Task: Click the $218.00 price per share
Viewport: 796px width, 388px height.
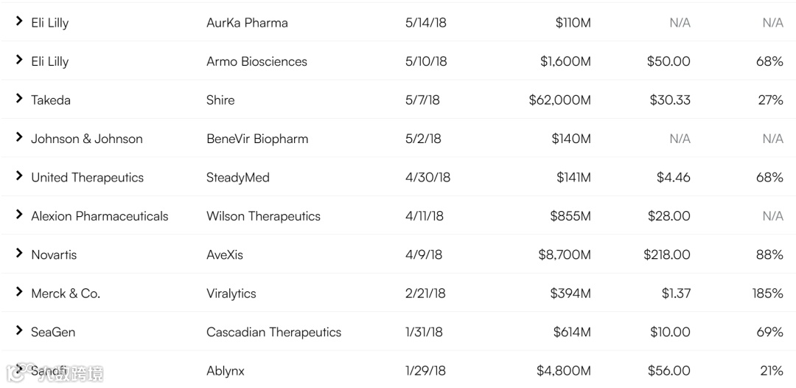Action: [x=666, y=255]
